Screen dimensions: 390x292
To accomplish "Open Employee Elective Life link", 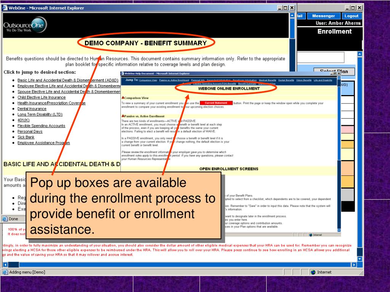I will (69, 86).
